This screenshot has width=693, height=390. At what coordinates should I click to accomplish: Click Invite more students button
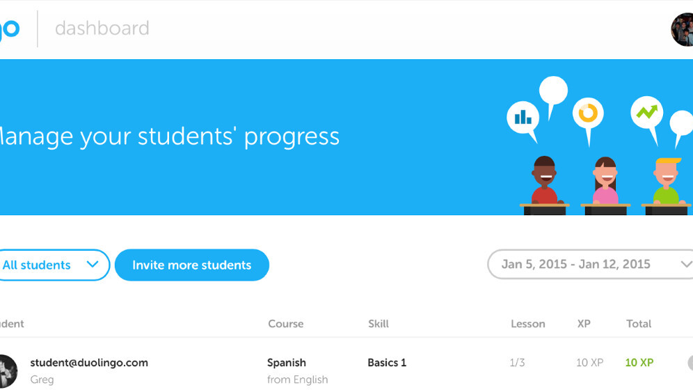191,265
